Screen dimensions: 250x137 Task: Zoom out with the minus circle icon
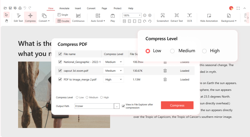[x=145, y=15]
